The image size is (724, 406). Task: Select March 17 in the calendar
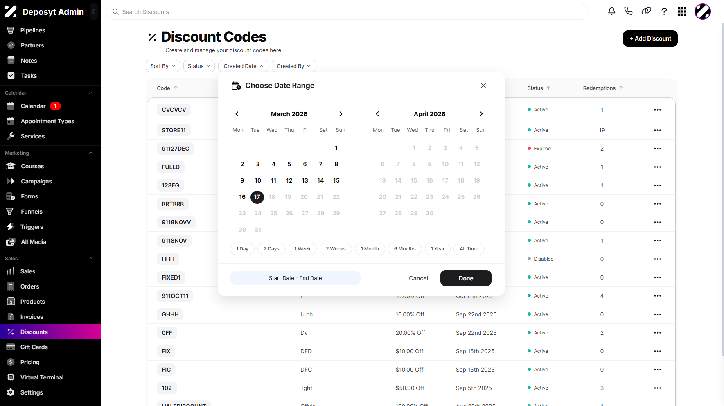point(257,197)
